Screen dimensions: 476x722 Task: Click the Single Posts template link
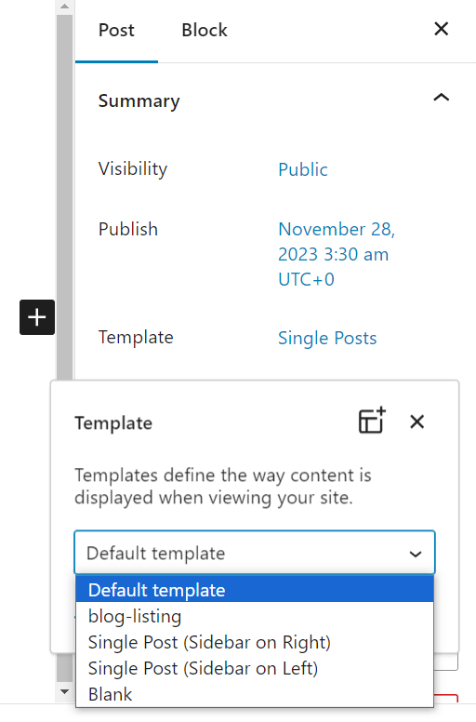[327, 338]
